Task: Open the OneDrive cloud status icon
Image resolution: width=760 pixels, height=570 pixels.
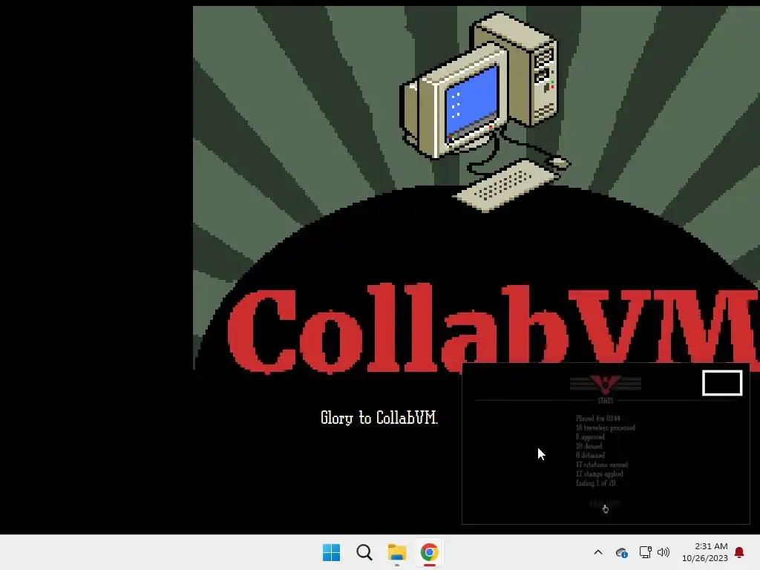Action: pos(621,552)
